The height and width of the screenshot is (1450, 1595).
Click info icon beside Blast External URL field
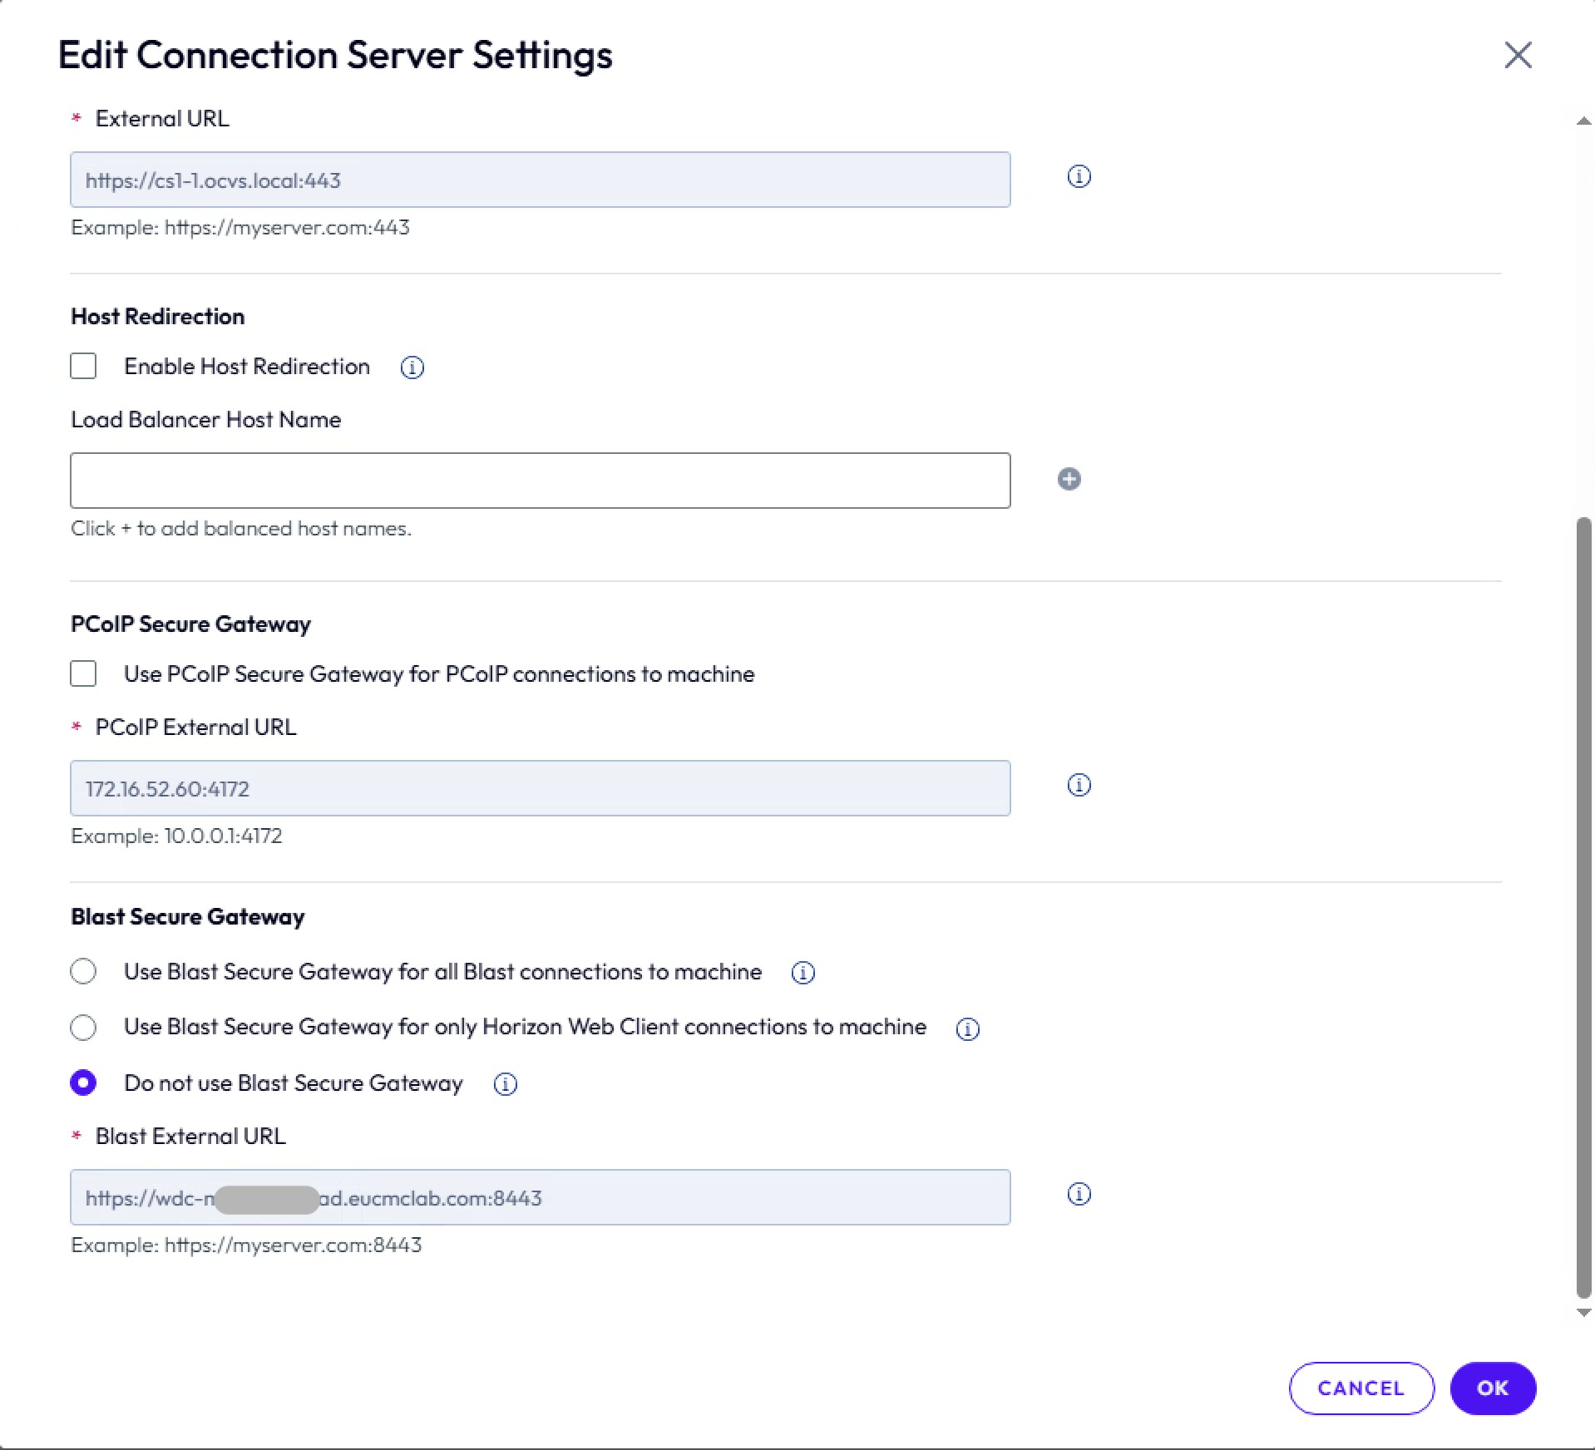point(1079,1195)
